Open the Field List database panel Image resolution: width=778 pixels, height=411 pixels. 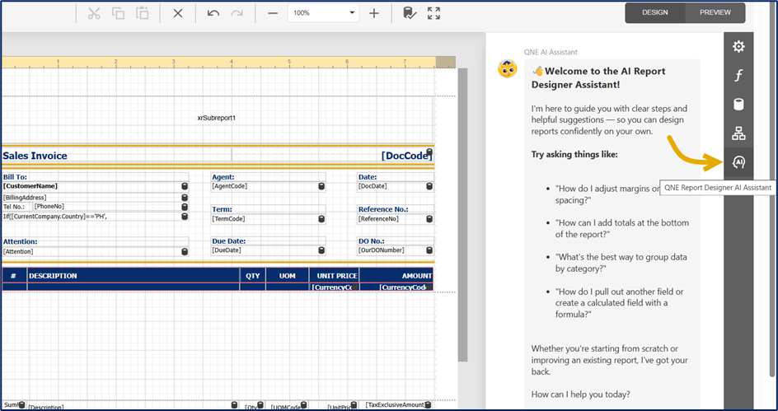[738, 105]
